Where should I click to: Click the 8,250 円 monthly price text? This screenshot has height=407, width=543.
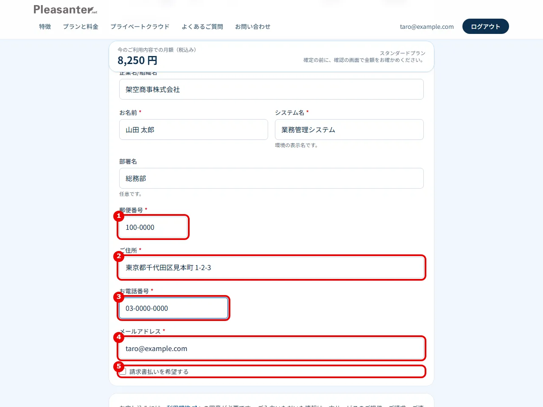pos(137,61)
